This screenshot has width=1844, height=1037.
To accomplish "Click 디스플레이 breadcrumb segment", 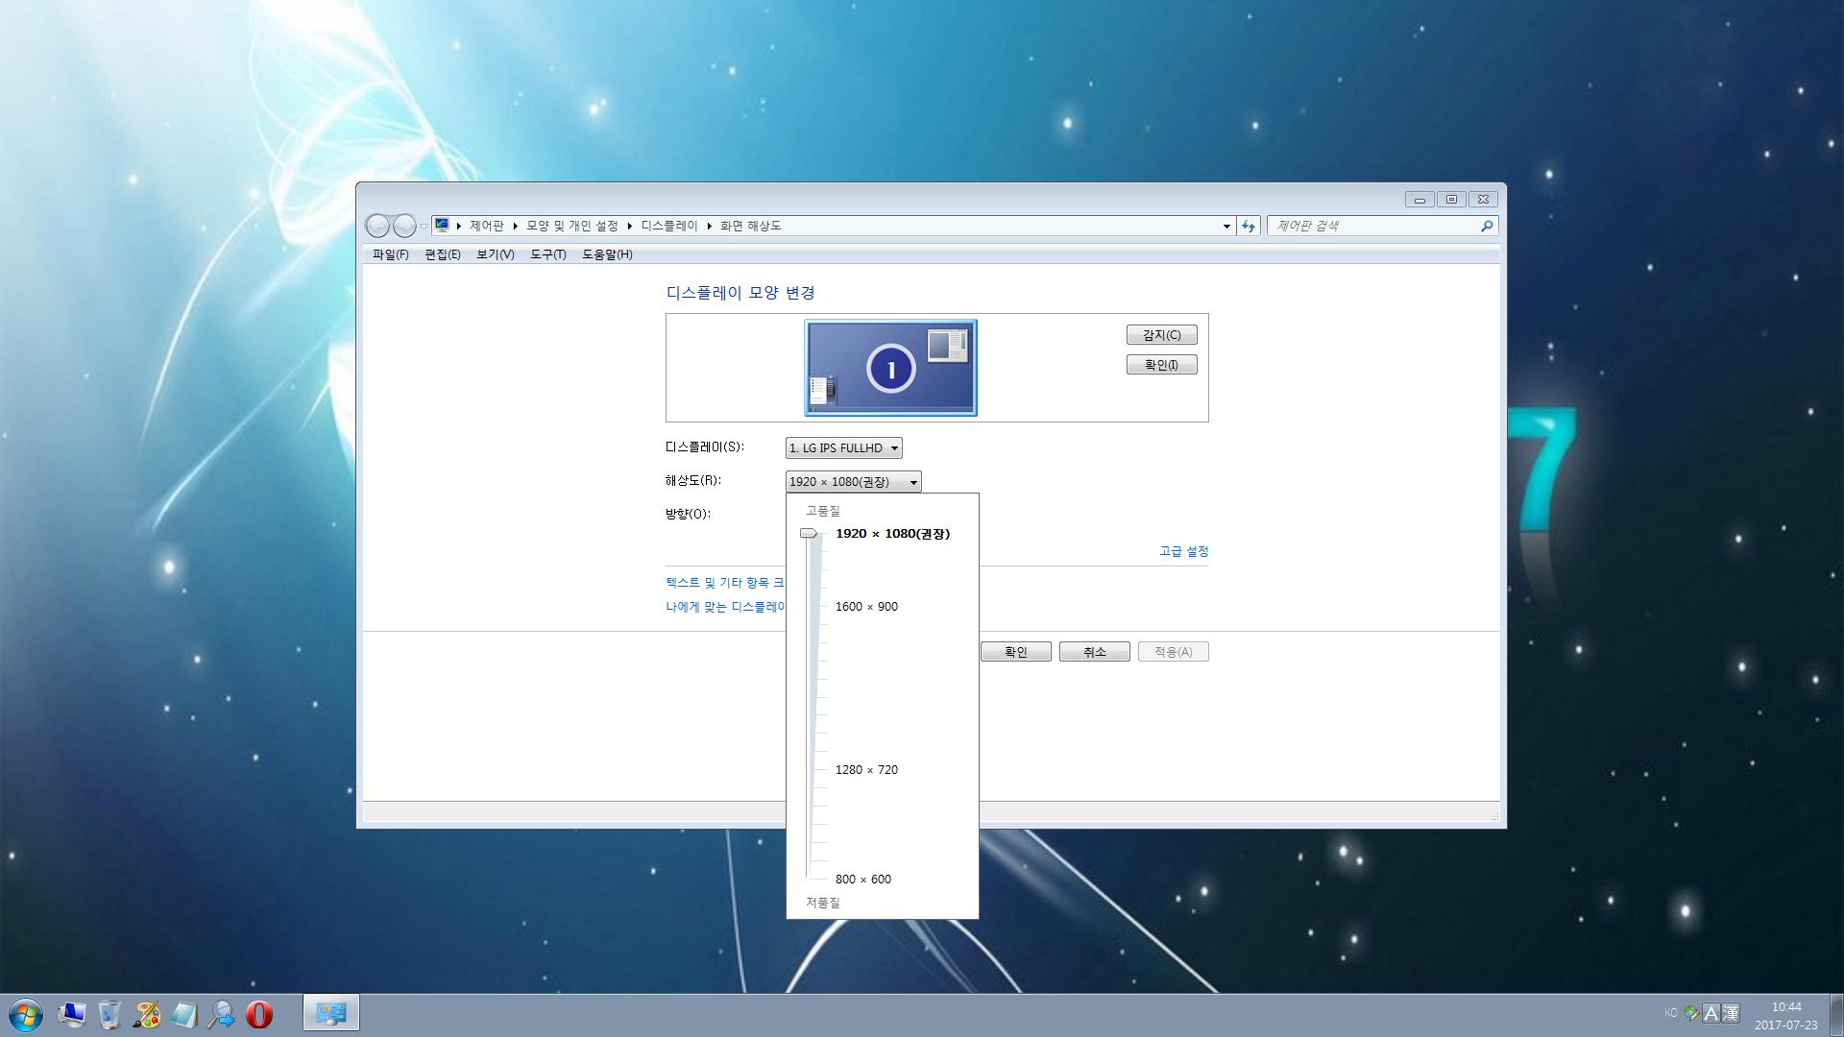I will coord(669,226).
